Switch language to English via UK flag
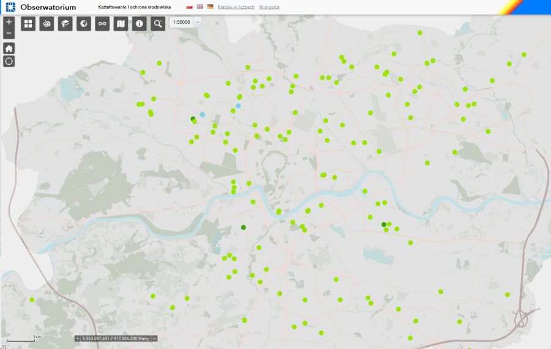Screen dimensions: 551x349 pos(200,7)
